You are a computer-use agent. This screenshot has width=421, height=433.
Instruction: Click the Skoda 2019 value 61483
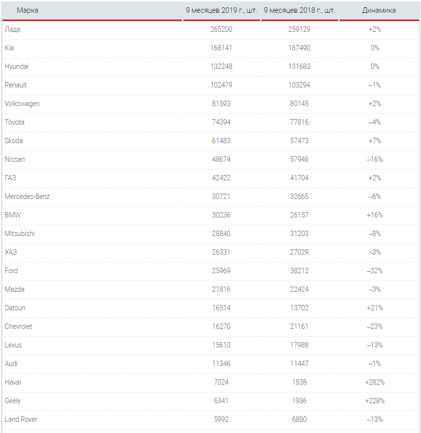click(221, 141)
